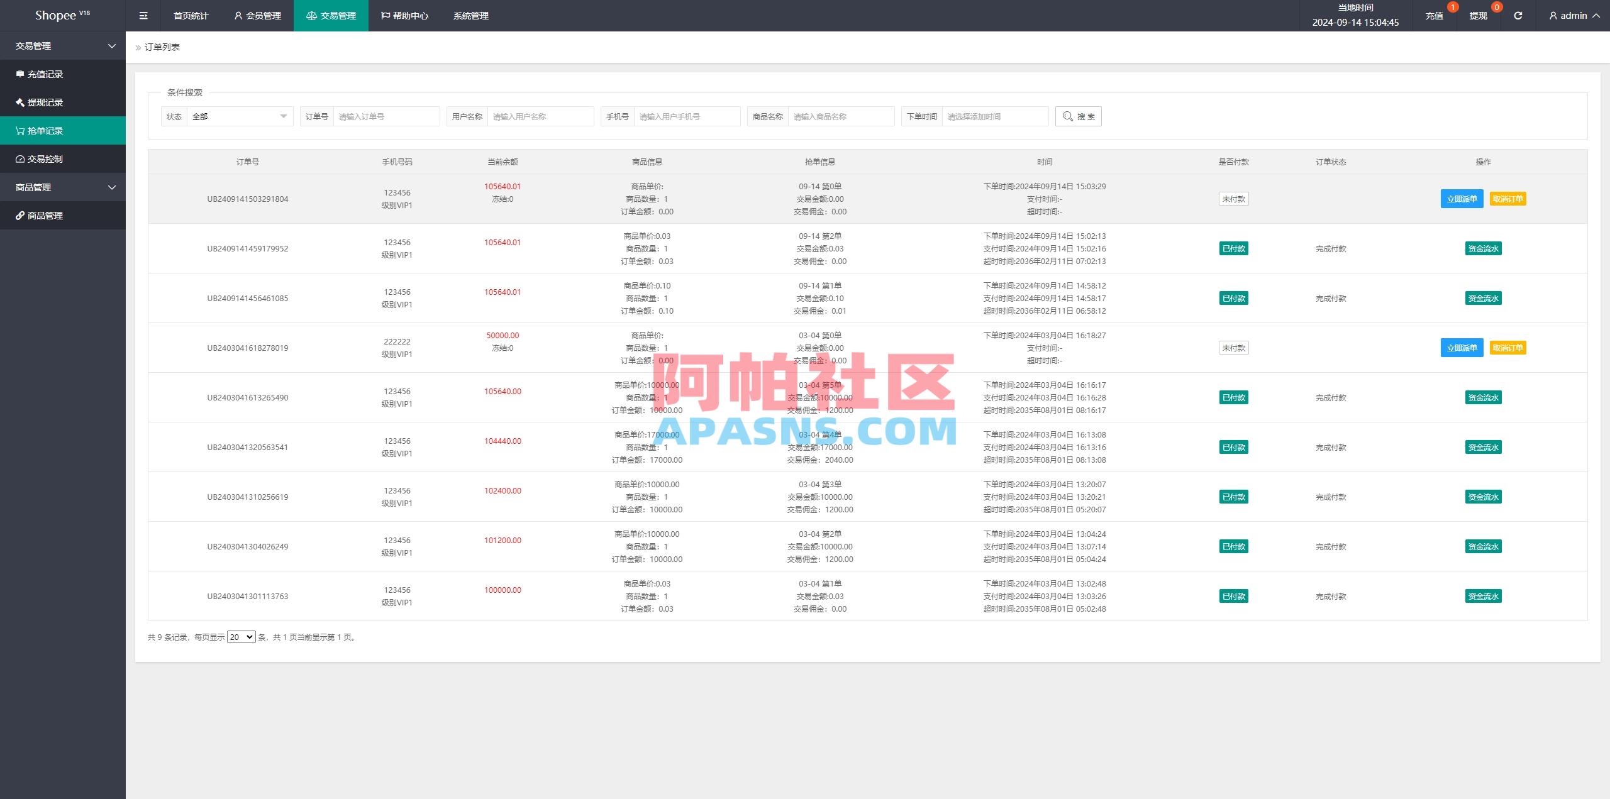Collapse the 交易管理 sidebar section
This screenshot has height=799, width=1610.
pos(63,45)
